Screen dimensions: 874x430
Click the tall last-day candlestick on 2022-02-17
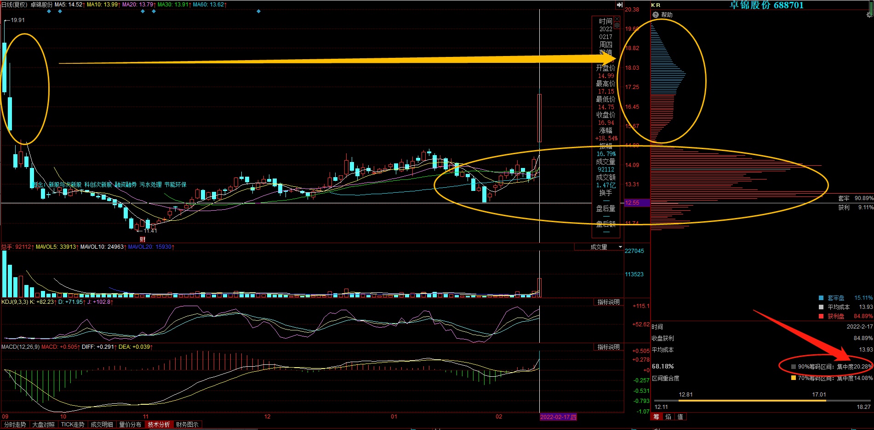(x=539, y=118)
